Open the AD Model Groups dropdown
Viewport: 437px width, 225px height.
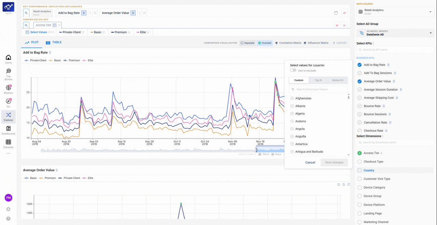(395, 33)
